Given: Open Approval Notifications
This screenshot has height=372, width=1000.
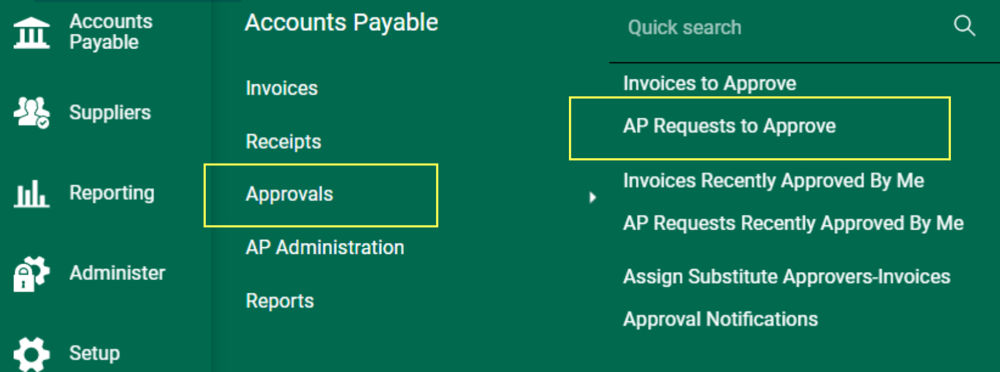Looking at the screenshot, I should click(720, 319).
